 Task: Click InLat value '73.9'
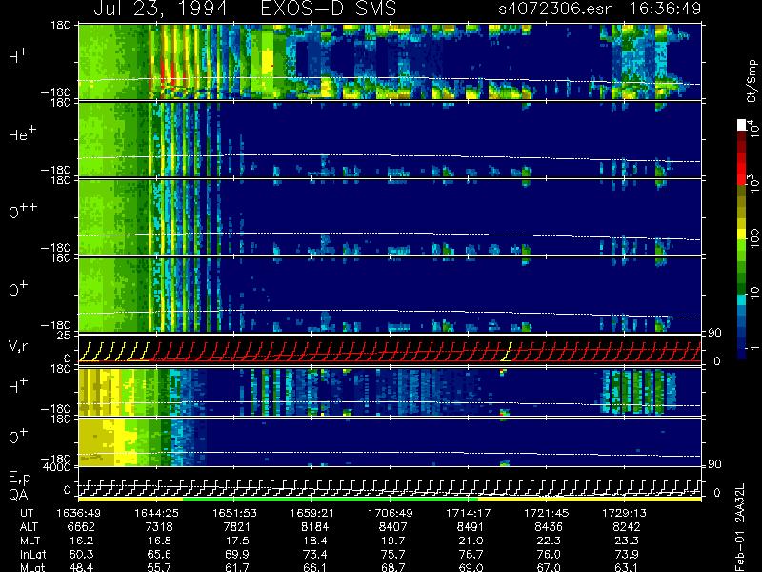click(627, 554)
